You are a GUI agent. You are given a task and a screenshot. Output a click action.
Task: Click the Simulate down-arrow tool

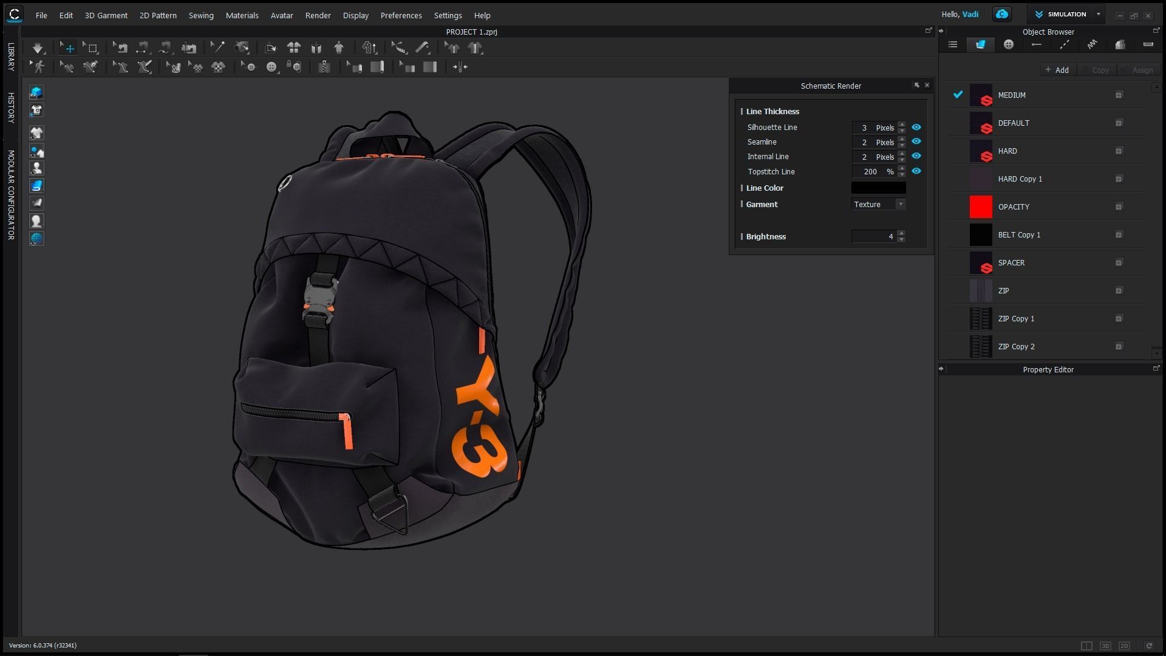pyautogui.click(x=38, y=47)
